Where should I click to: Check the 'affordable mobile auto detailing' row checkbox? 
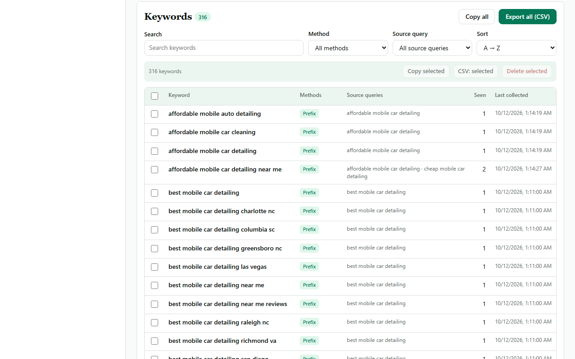155,114
